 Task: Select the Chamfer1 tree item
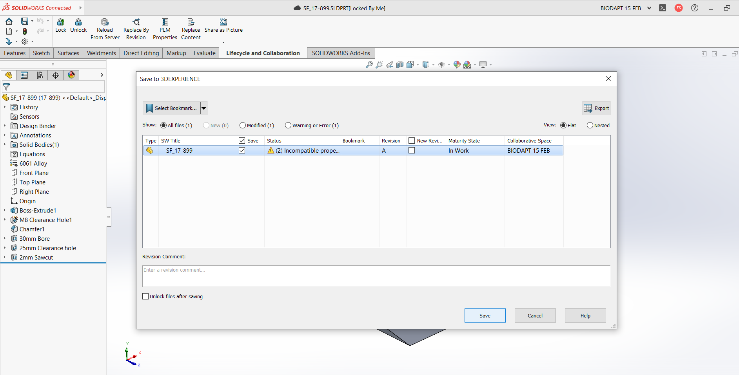pyautogui.click(x=32, y=229)
